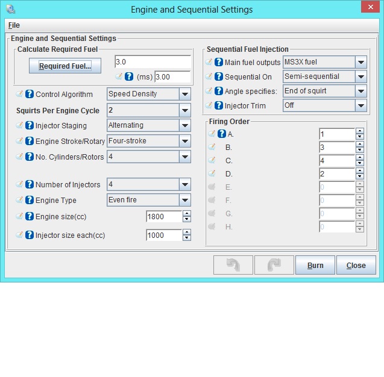Click the redo arrow button
384x377 pixels.
(x=274, y=265)
